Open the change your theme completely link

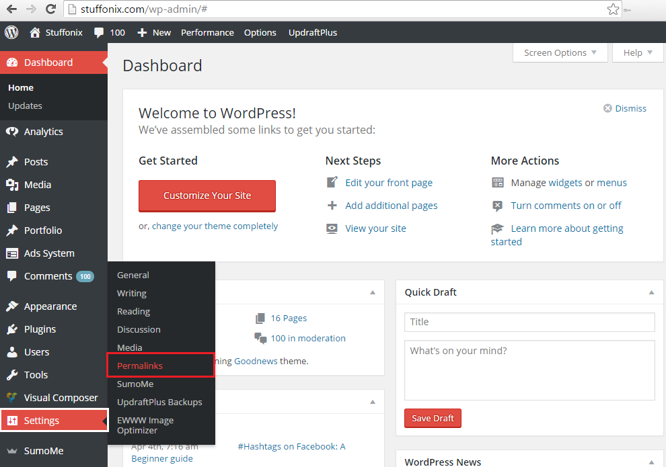215,226
